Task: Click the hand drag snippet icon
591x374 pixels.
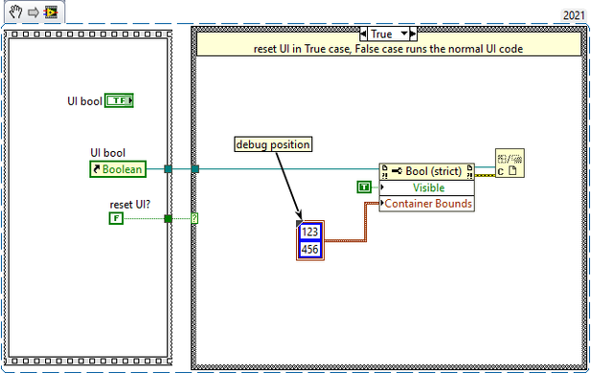Action: [x=16, y=12]
